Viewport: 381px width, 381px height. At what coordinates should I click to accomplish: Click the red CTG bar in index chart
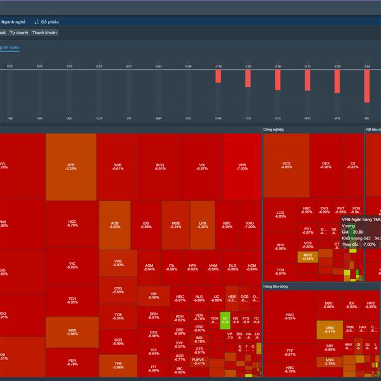277,80
